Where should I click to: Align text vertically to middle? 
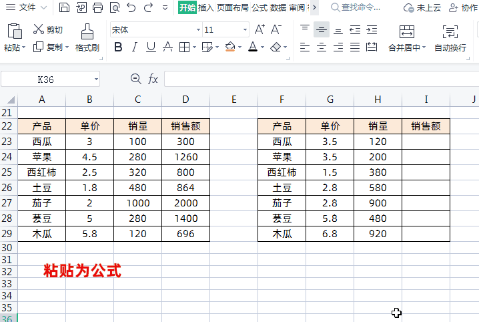pyautogui.click(x=322, y=29)
